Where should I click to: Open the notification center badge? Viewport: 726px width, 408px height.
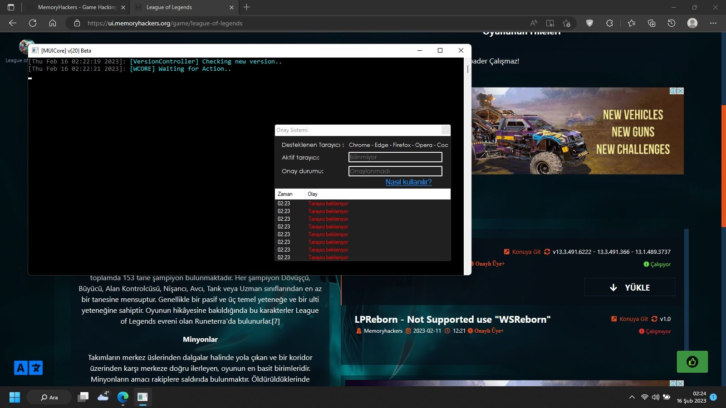click(x=713, y=397)
